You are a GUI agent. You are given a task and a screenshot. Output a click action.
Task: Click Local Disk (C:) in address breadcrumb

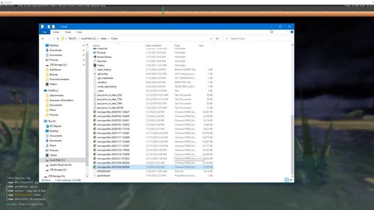tap(88, 38)
